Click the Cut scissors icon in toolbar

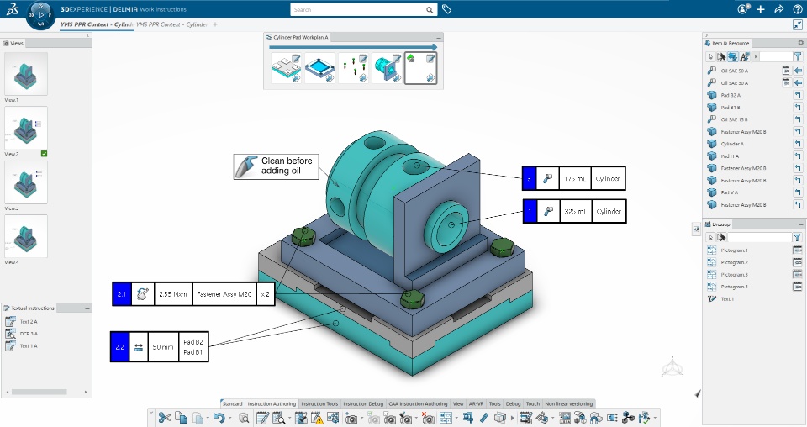tap(165, 418)
